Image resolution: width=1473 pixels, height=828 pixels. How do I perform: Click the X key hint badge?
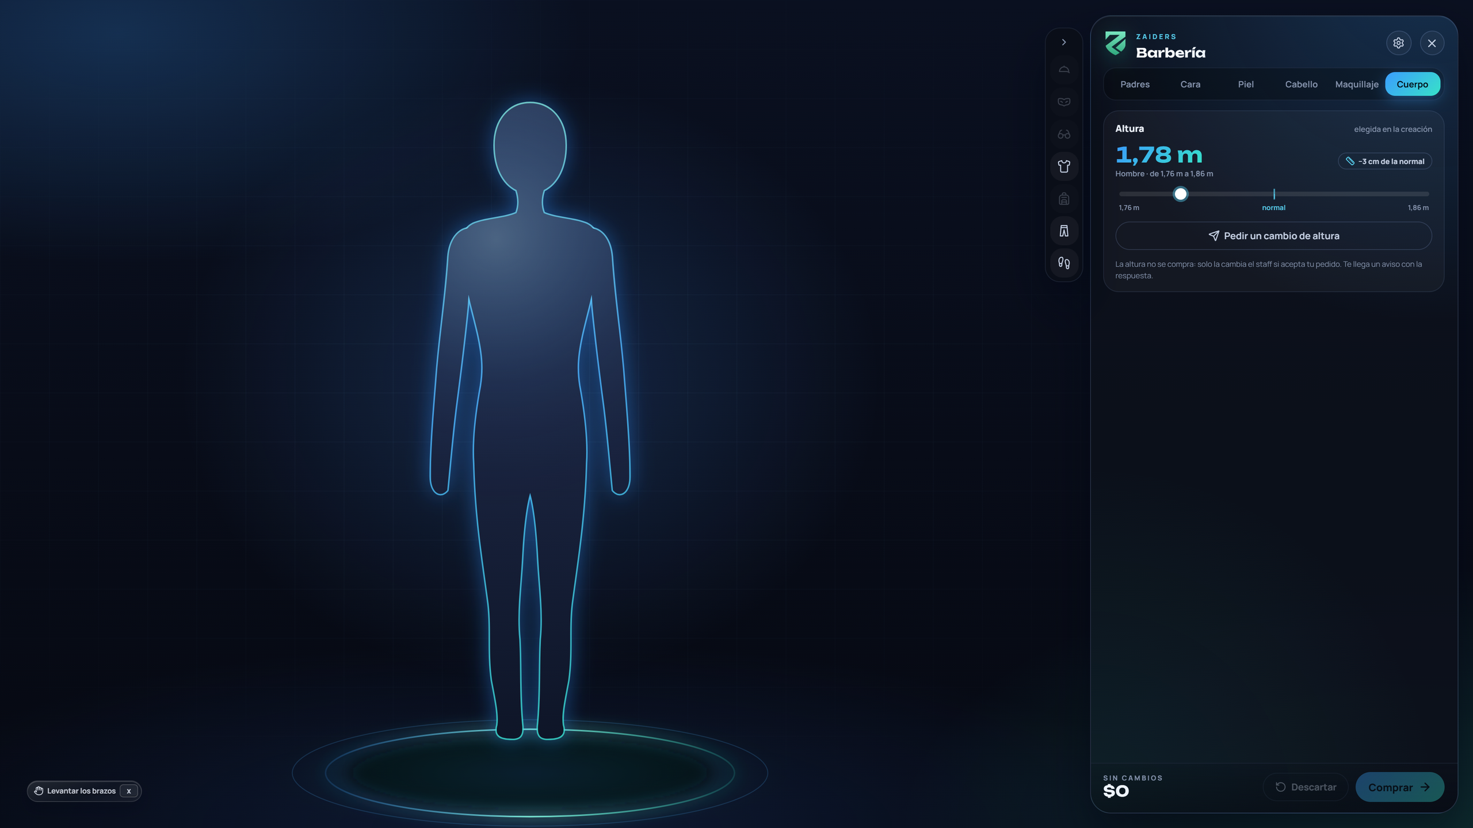coord(129,791)
